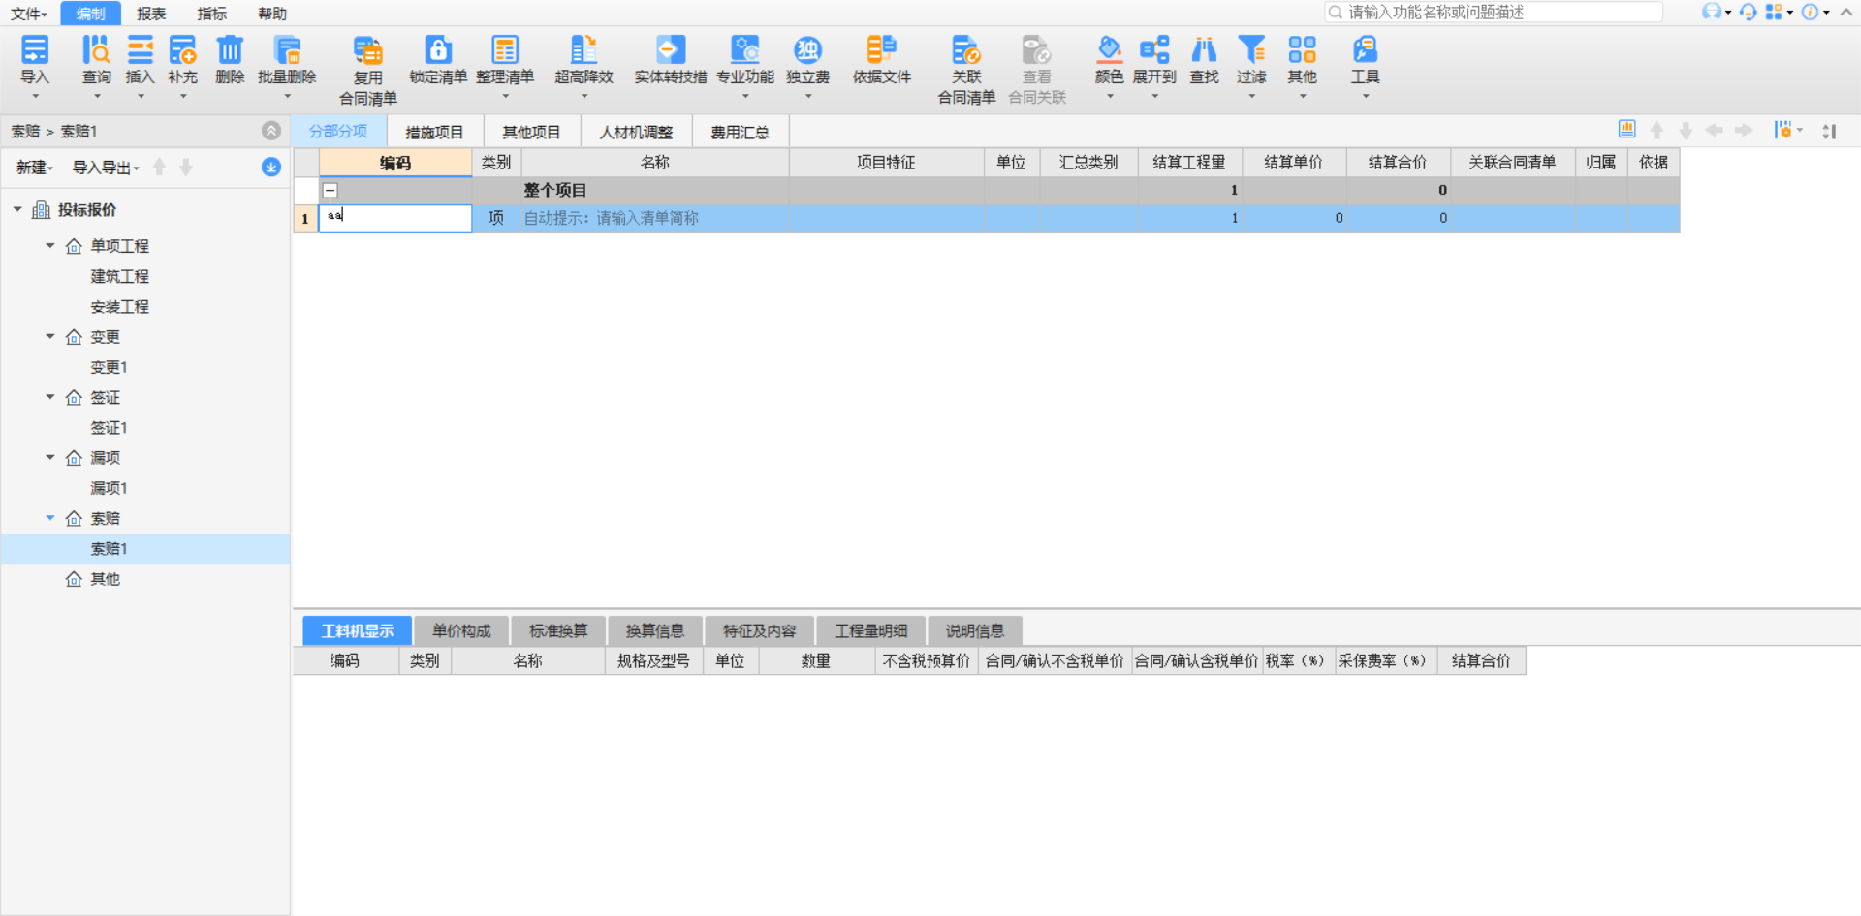Screen dimensions: 1861x916
Task: Open the 说明信息 bottom tab
Action: tap(974, 631)
